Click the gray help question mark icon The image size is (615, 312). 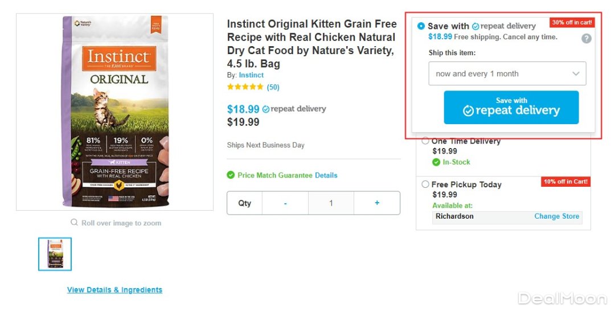587,39
